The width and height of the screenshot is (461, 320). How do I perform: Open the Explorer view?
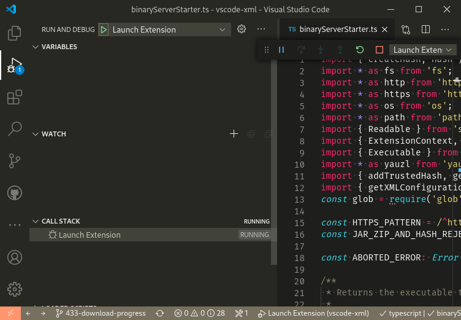click(x=15, y=33)
